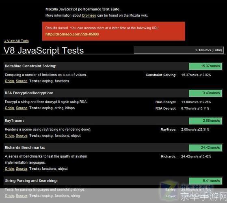227x203 pixels.
Task: Open the Source link under DeltaBlue
Action: pyautogui.click(x=22, y=81)
